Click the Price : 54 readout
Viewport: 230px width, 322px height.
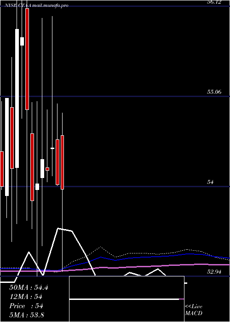[x=26, y=306]
